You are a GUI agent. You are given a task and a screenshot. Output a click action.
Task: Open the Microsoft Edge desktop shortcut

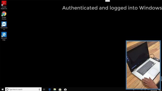4,36
